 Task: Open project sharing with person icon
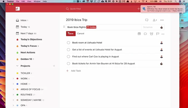click(154, 20)
